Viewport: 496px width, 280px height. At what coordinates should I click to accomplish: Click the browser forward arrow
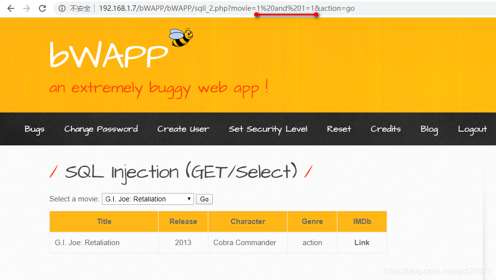pos(27,8)
